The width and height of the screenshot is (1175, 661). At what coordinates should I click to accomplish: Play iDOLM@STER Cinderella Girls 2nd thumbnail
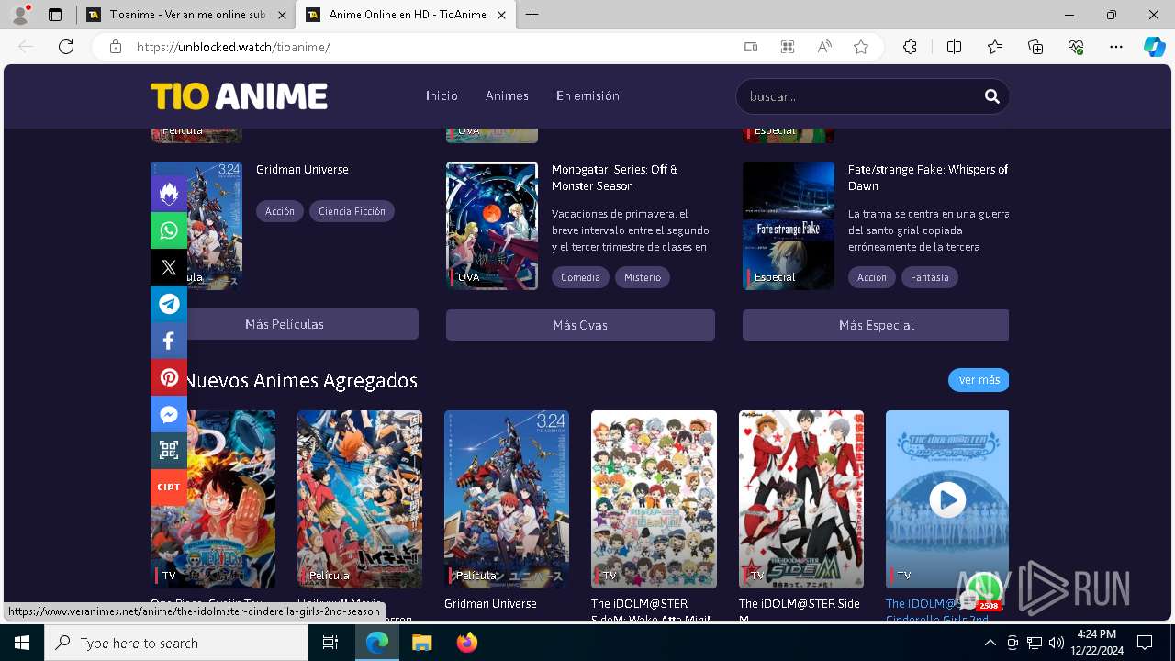coord(947,499)
